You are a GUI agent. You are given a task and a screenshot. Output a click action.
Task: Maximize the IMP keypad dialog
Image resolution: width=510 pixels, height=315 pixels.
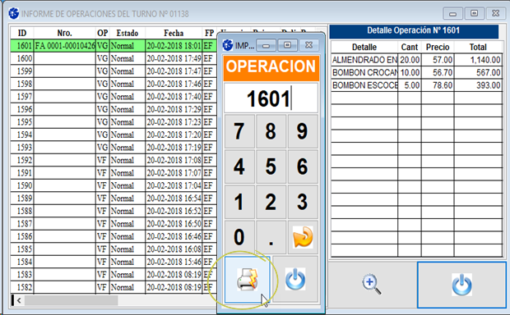pos(288,45)
